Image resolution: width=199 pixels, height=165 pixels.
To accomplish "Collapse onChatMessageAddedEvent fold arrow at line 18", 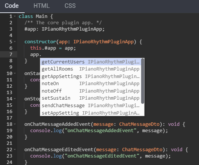I will pyautogui.click(x=15, y=124).
